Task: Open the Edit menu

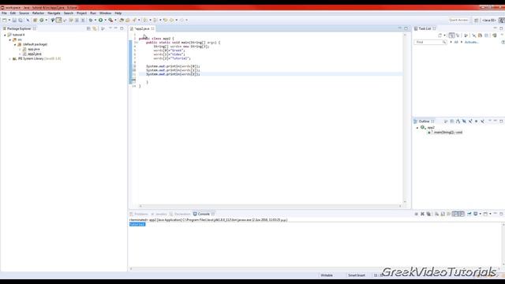Action: coord(13,13)
